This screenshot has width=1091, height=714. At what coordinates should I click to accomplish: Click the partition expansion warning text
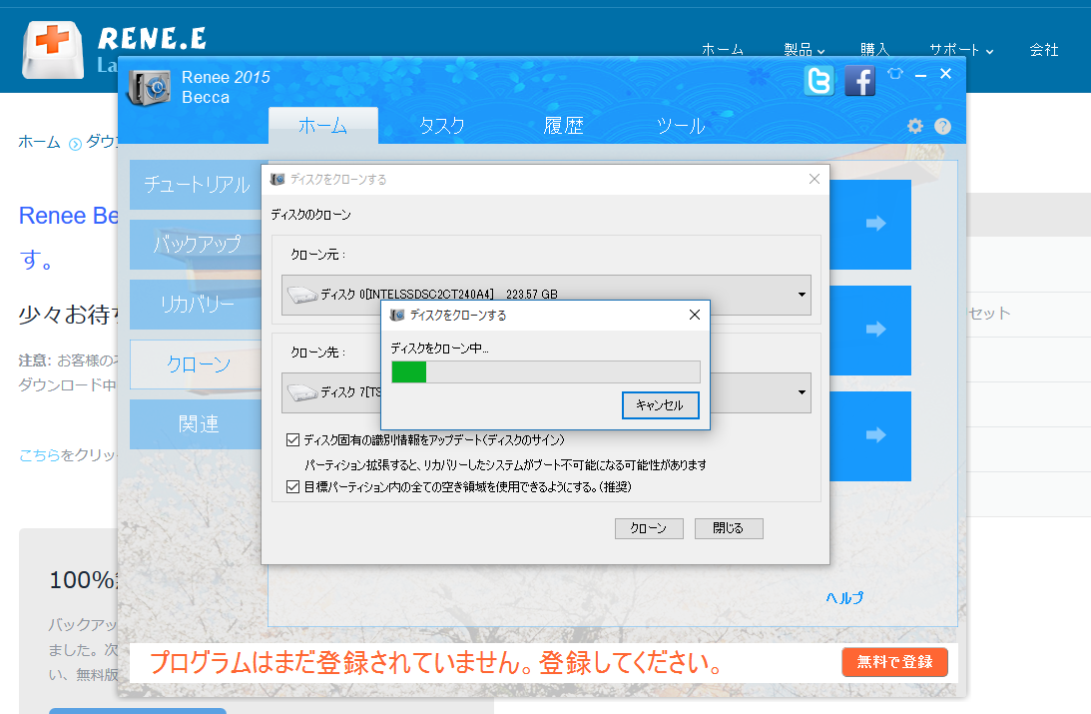point(505,465)
